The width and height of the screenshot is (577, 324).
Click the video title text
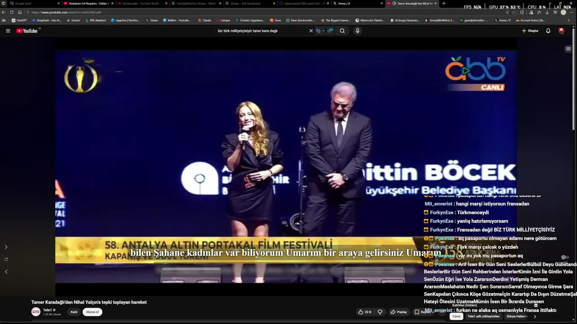(x=89, y=302)
